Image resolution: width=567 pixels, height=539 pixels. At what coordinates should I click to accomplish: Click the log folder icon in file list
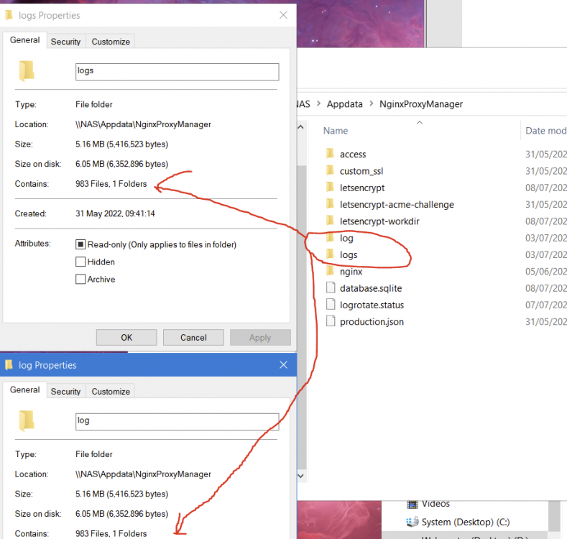pos(330,237)
